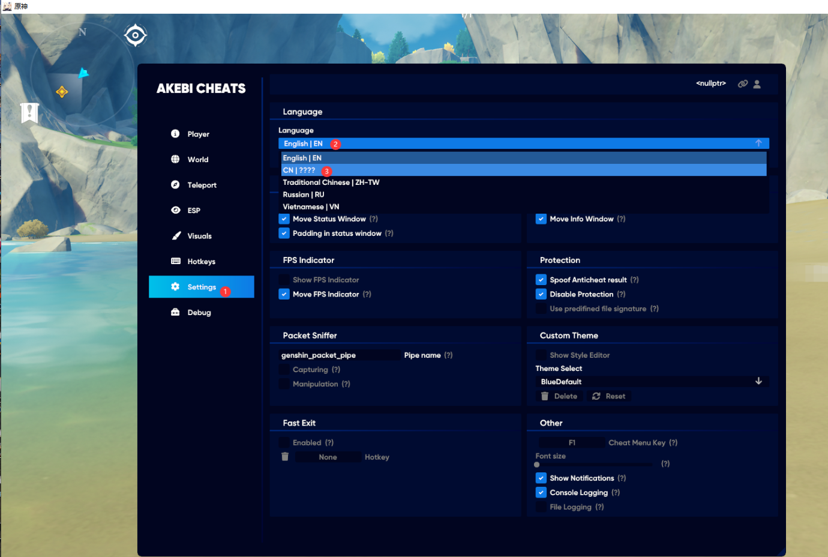This screenshot has height=557, width=828.
Task: Click the Teleport compass icon
Action: click(x=175, y=185)
